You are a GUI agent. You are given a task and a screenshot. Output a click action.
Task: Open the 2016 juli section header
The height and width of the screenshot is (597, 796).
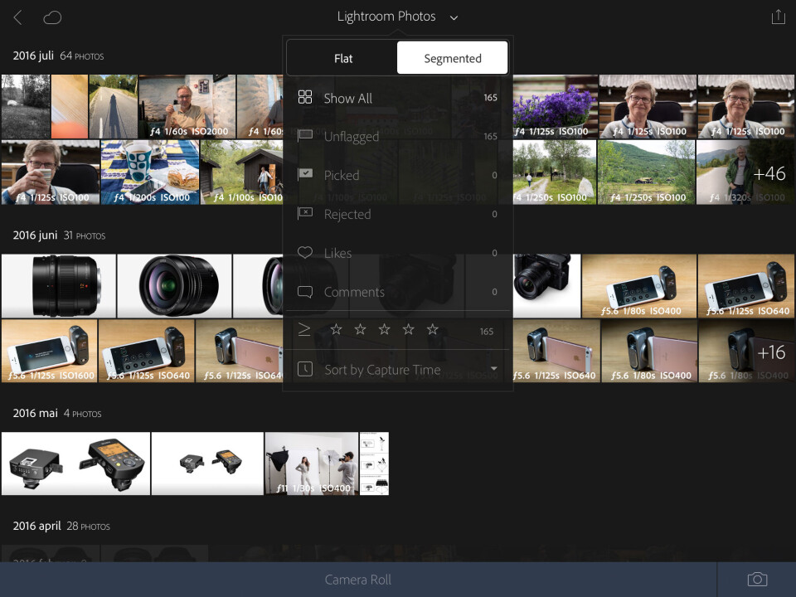pos(58,56)
